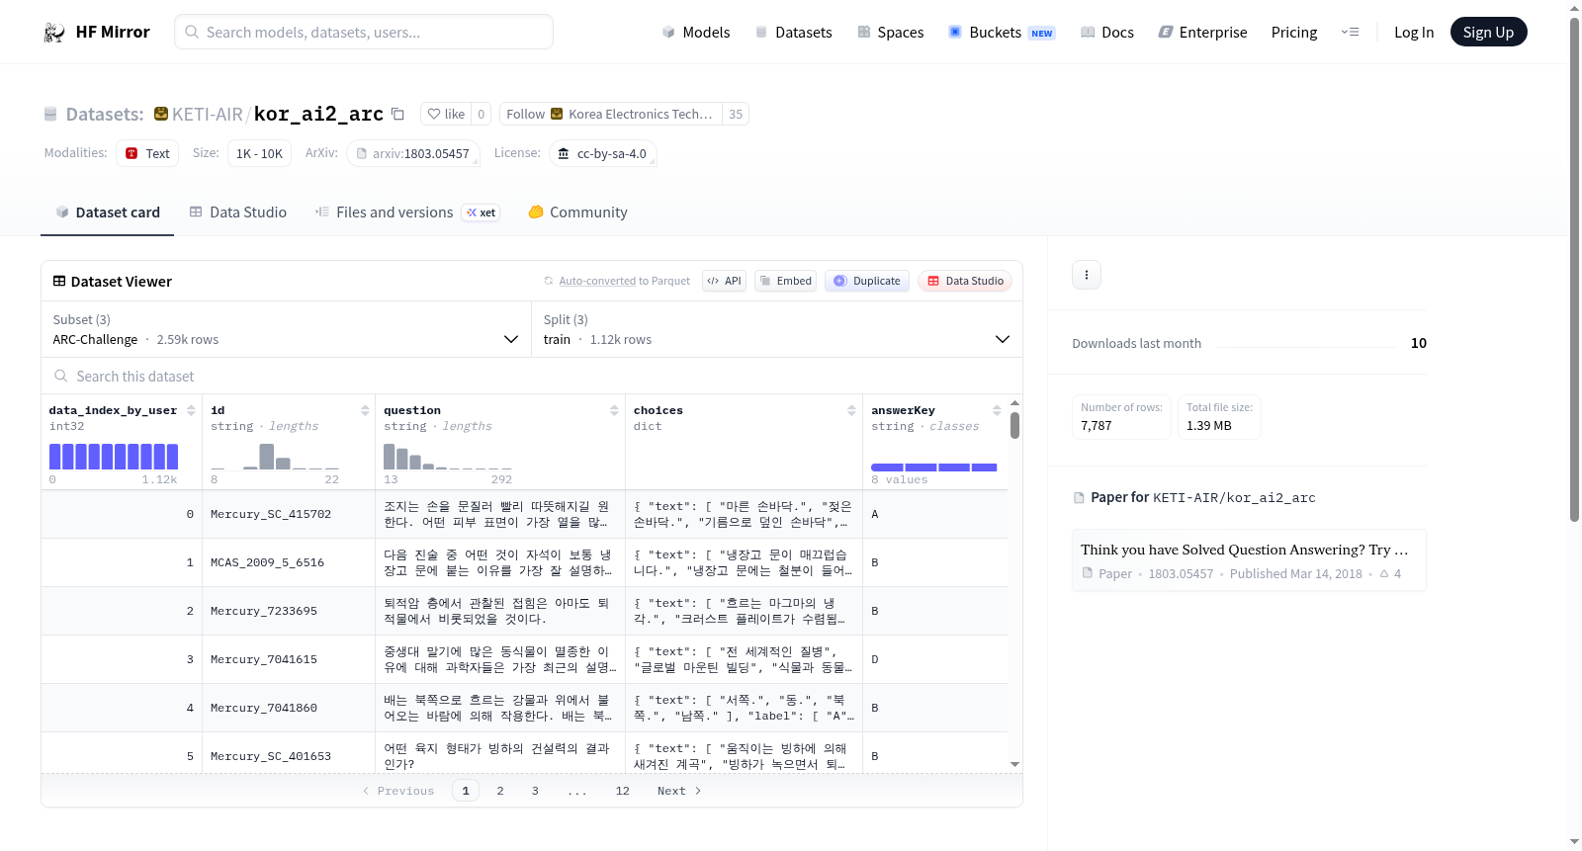Screen dimensions: 1582x851
Task: Switch to the Data Studio tab
Action: tap(238, 213)
